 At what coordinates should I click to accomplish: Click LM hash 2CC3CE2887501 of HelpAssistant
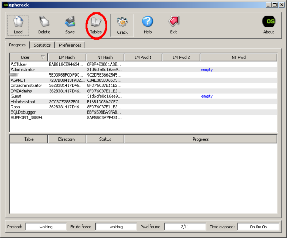click(66, 102)
